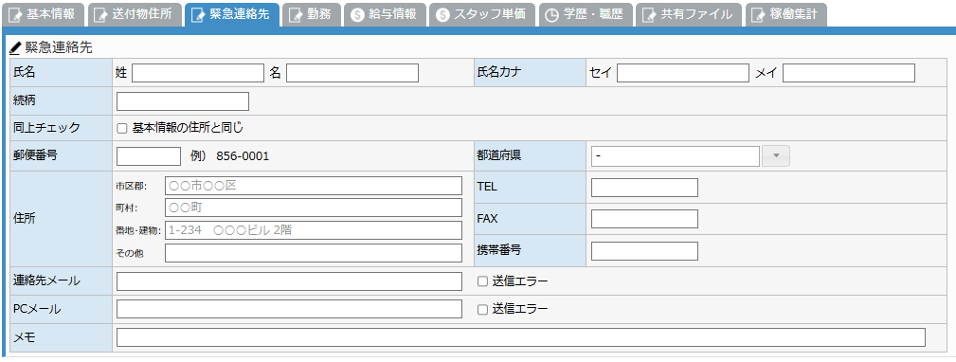Click the 住所 row label
Image resolution: width=956 pixels, height=362 pixels.
(24, 219)
